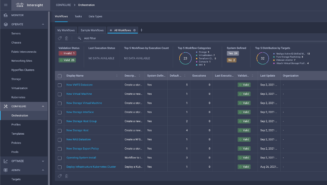Filter by Valid 25 status badge
Viewport: 327px width, 185px height.
pos(67,60)
